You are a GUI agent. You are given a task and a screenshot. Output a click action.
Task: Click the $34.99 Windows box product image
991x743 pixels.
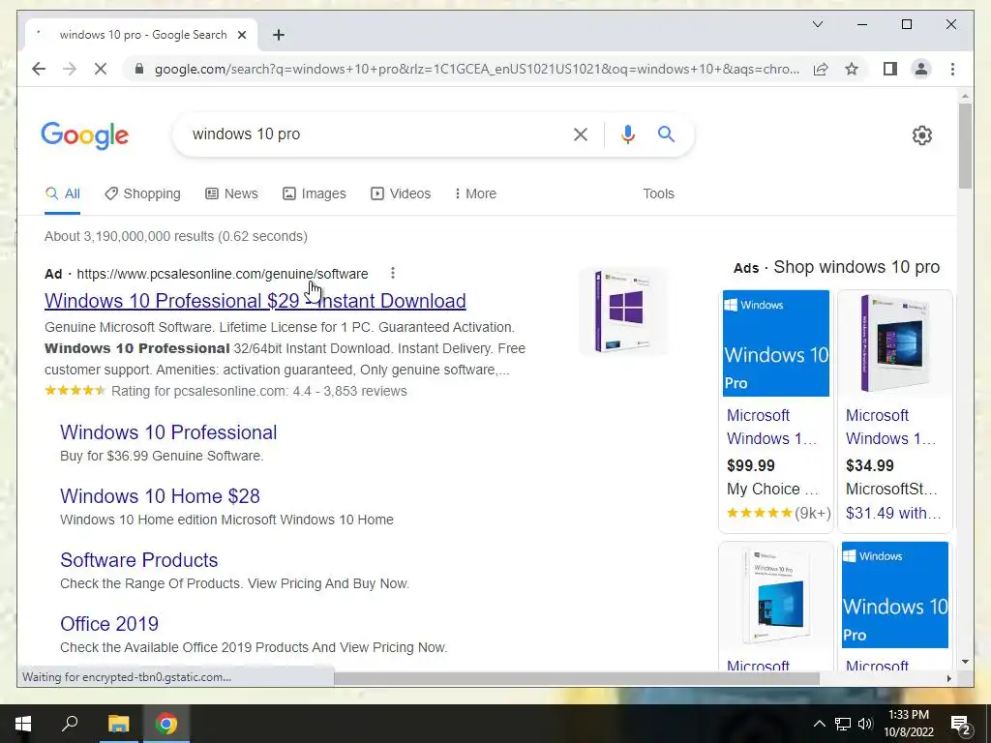[x=895, y=343]
